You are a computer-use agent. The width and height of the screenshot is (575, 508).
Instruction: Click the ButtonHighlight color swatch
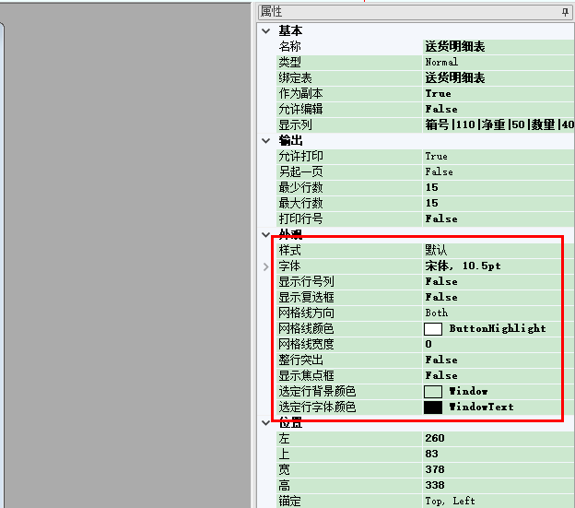(433, 329)
